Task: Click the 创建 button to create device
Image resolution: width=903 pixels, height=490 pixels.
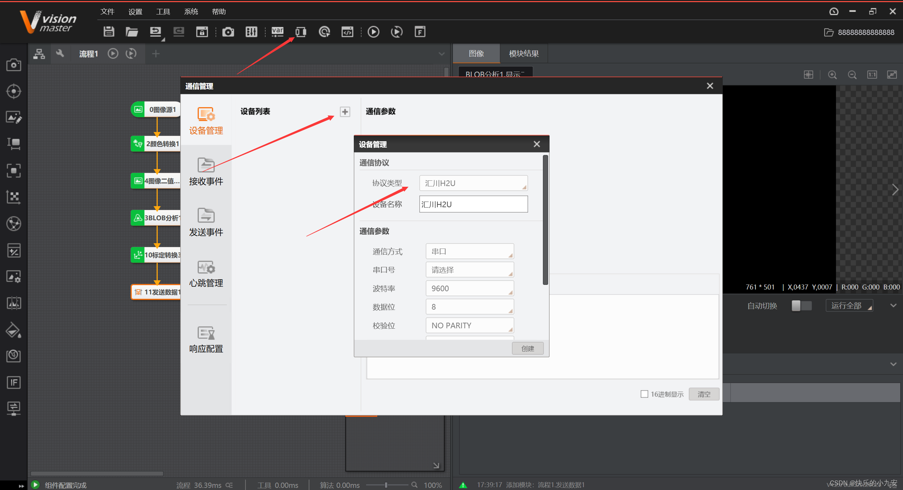Action: [x=528, y=348]
